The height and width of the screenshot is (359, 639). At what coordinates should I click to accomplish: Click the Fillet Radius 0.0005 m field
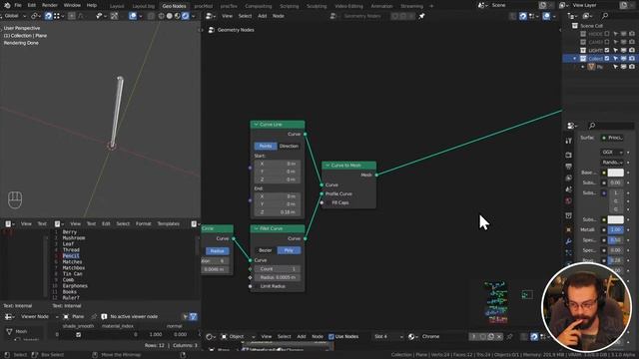[x=278, y=277]
